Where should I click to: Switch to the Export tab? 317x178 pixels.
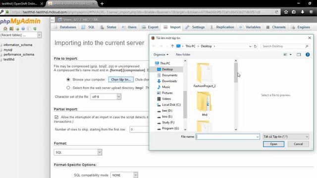(x=150, y=27)
